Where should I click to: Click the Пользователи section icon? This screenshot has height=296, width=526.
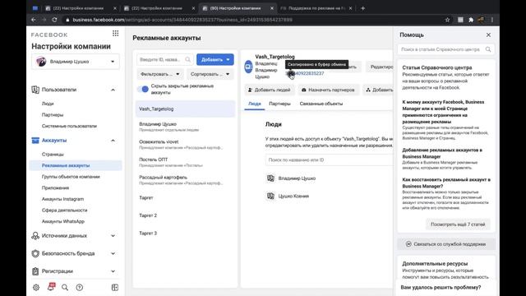pyautogui.click(x=35, y=90)
